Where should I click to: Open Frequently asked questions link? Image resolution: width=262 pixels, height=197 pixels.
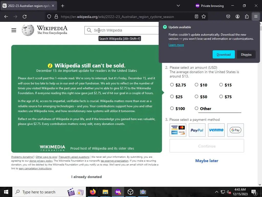74,157
